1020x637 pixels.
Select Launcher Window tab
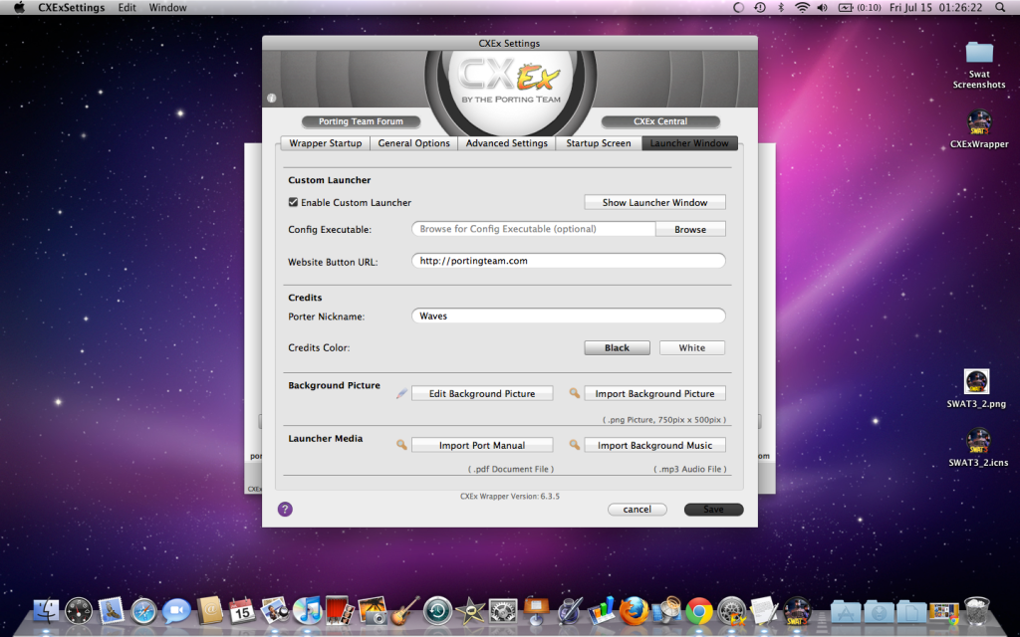pyautogui.click(x=689, y=143)
